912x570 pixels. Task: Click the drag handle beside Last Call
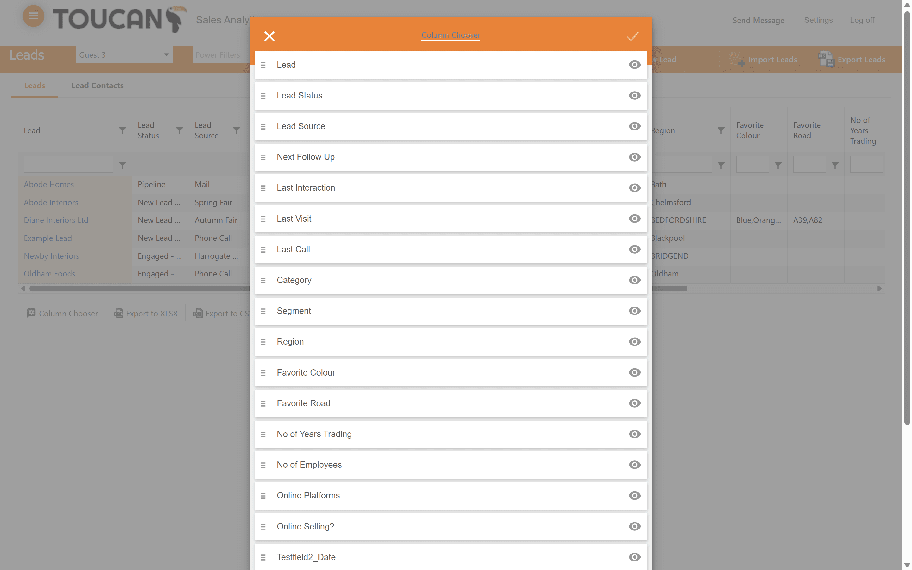coord(263,250)
